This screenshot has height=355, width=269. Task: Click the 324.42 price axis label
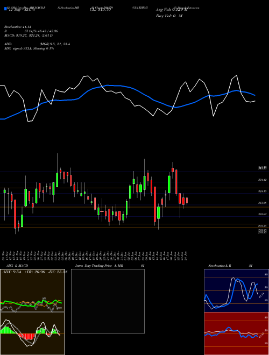click(262, 180)
